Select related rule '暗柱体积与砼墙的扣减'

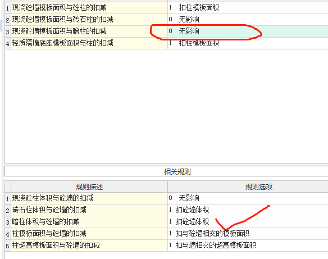tap(89, 221)
